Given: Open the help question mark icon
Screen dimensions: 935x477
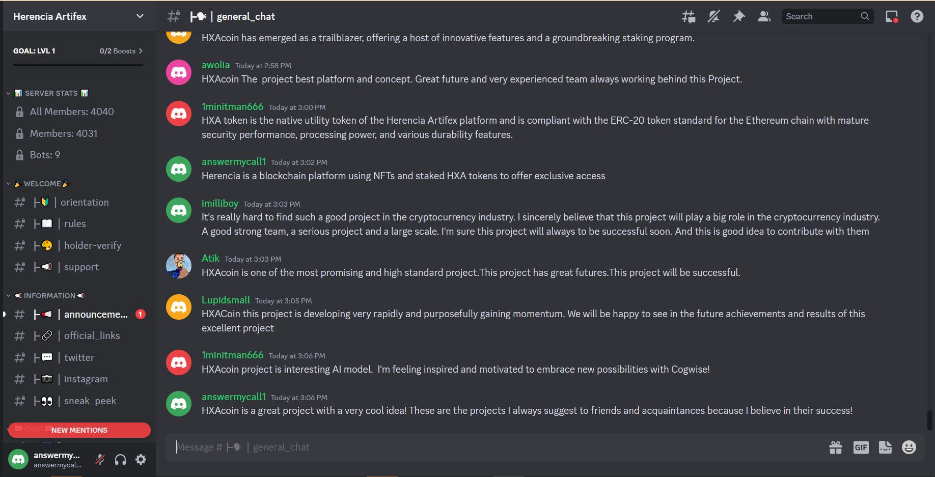Looking at the screenshot, I should (x=917, y=17).
